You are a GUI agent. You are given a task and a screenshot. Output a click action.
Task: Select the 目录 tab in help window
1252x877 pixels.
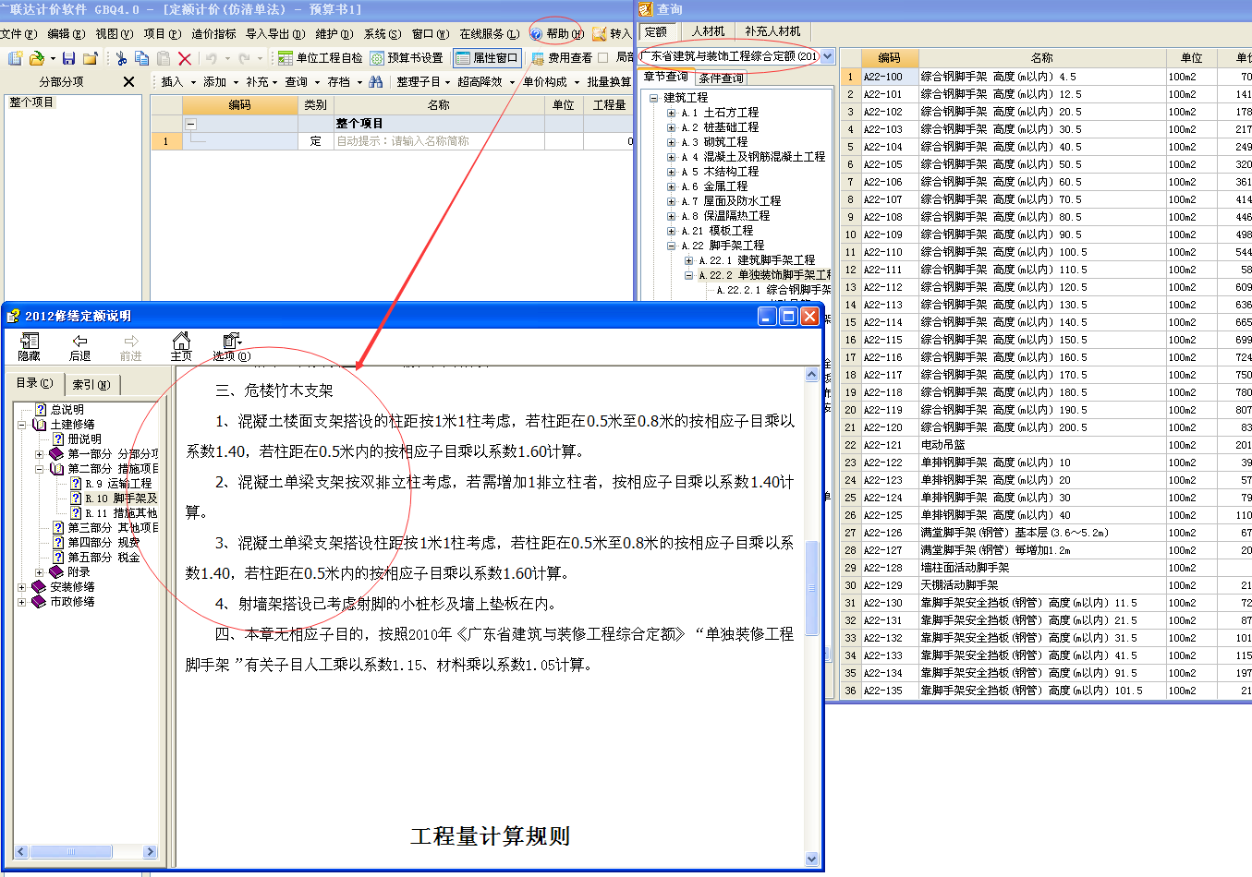coord(35,383)
